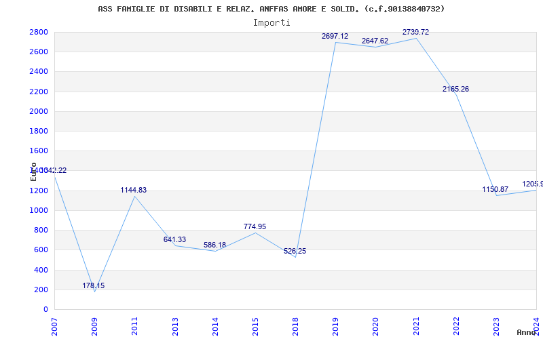Select the 2200 y-axis tick label
543x339 pixels.
point(39,92)
